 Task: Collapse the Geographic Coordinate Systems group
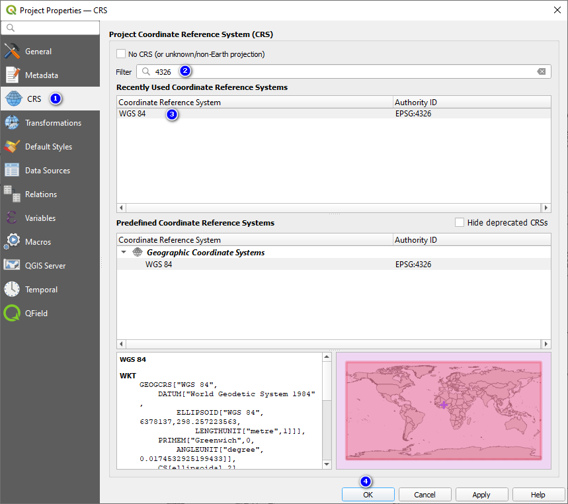(x=124, y=252)
